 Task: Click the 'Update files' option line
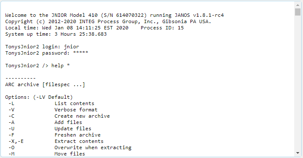coord(50,129)
